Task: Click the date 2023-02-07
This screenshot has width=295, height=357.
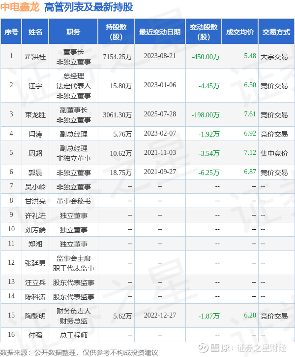Action: 160,133
